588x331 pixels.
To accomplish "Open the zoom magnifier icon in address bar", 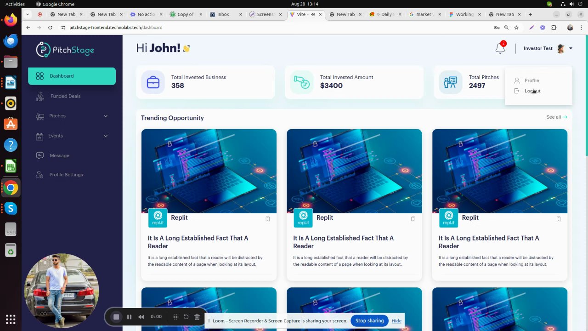I will coord(506,28).
